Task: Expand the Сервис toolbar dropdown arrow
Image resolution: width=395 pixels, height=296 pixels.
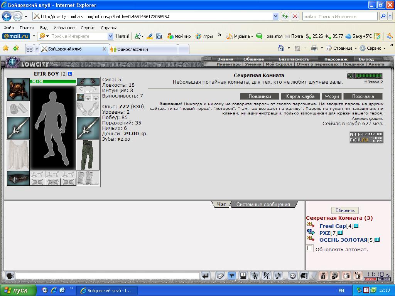Action: pos(384,48)
